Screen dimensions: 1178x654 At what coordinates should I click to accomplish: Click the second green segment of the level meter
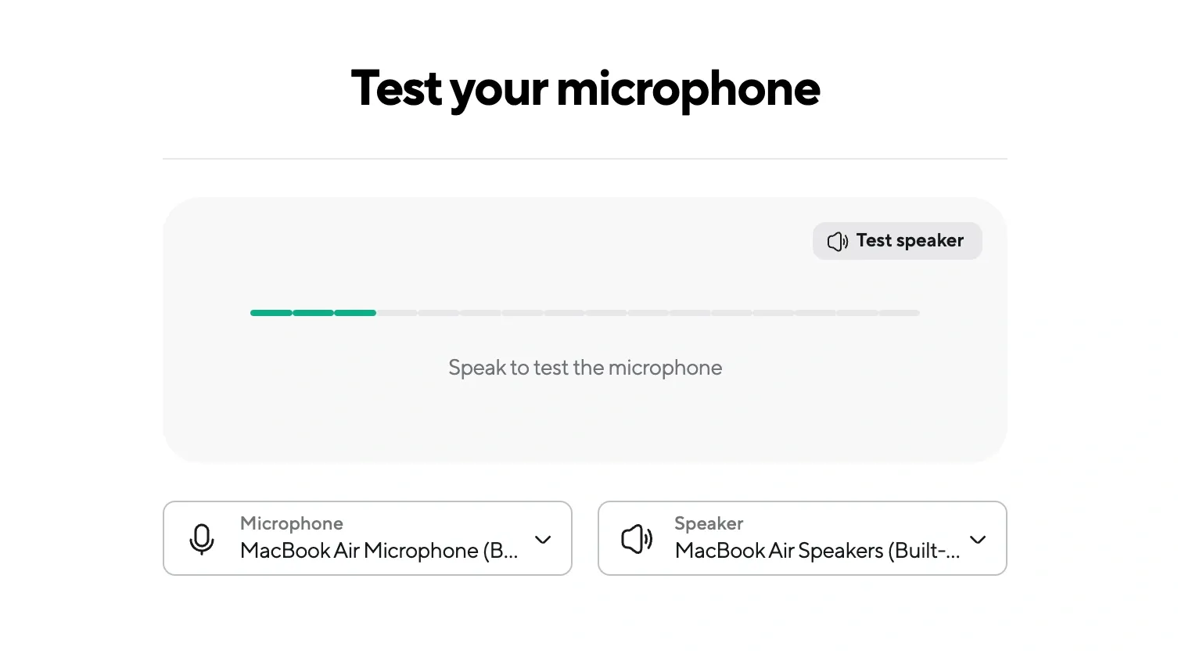coord(313,313)
